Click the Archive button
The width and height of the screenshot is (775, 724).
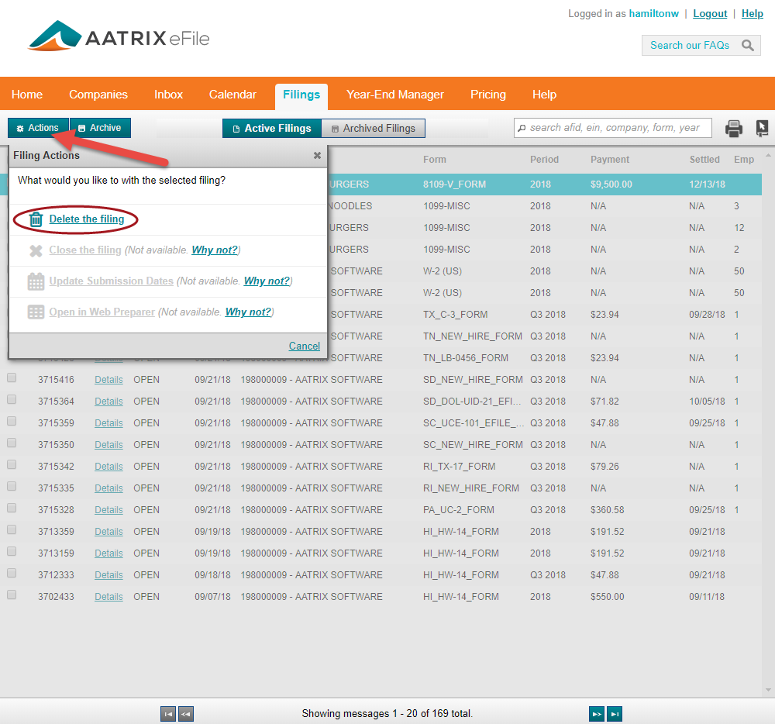pyautogui.click(x=99, y=128)
